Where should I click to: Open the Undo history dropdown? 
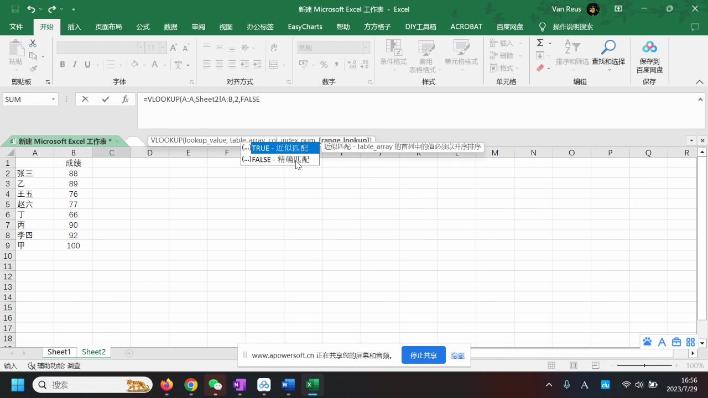pos(40,9)
